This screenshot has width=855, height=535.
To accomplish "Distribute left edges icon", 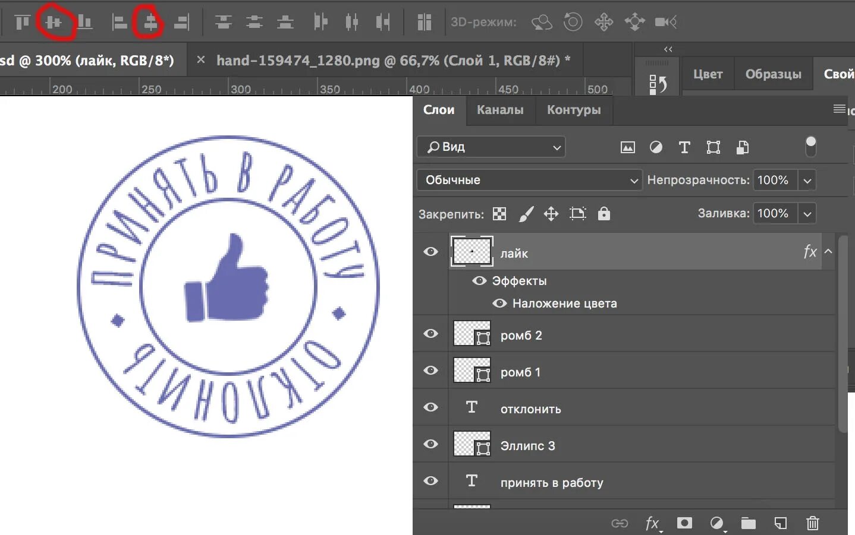I will (320, 23).
